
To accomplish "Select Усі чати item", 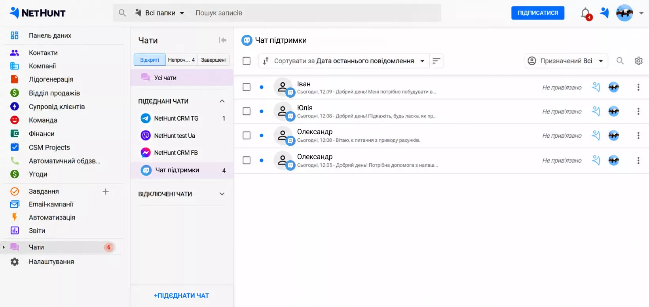I will [182, 78].
